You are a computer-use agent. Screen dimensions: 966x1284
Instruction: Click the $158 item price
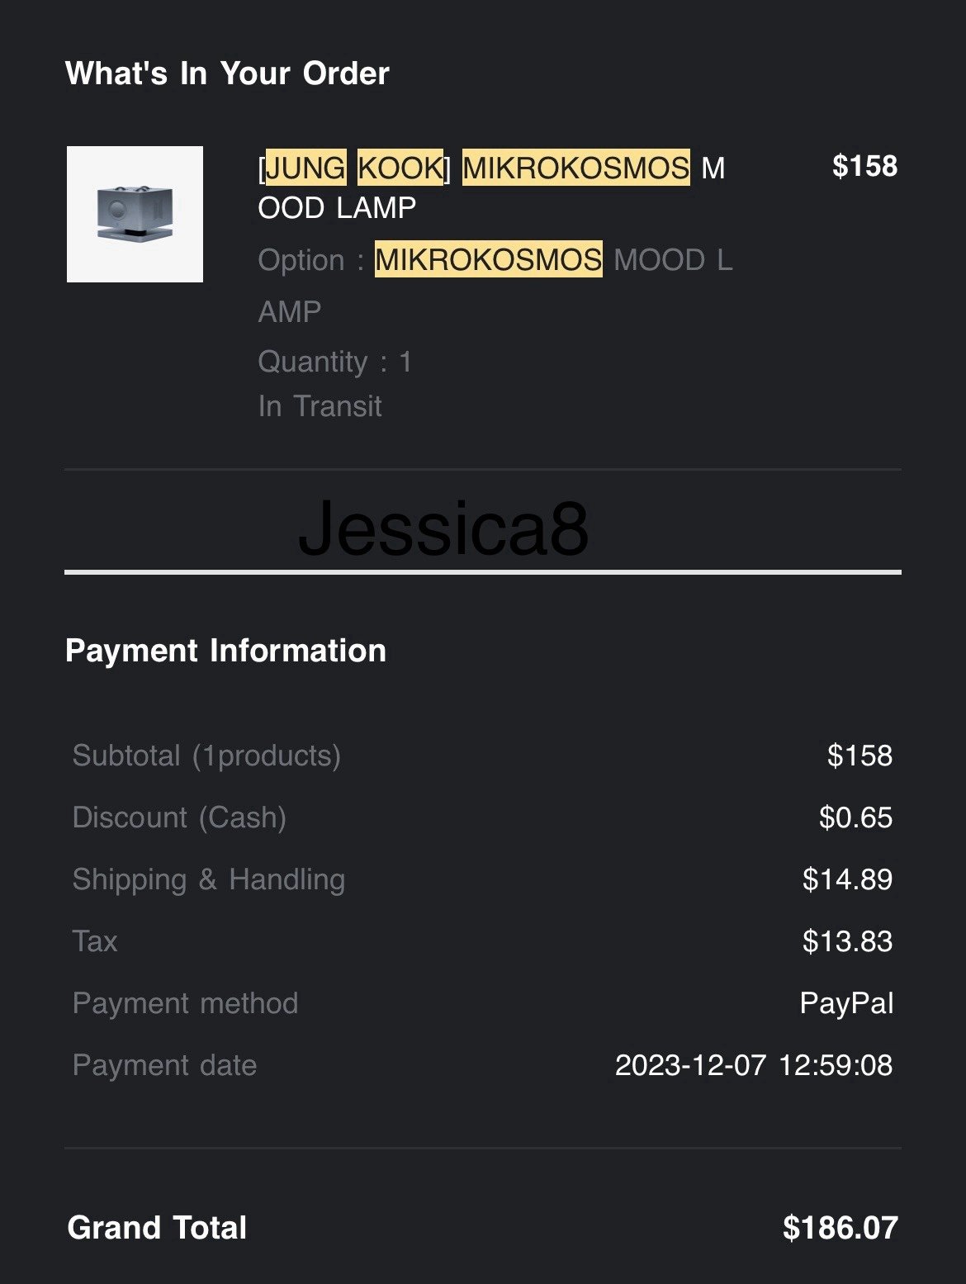pyautogui.click(x=864, y=166)
